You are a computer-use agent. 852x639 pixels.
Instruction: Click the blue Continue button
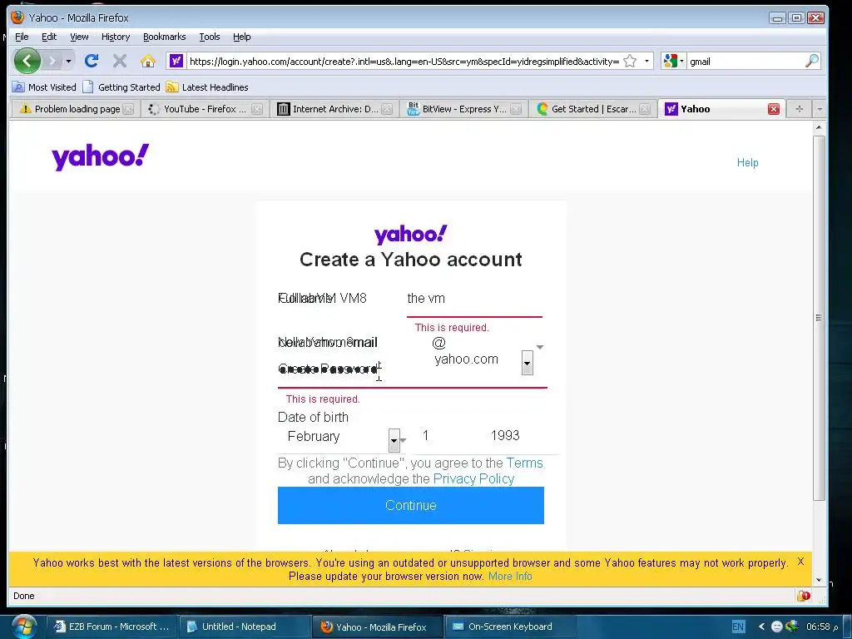(411, 505)
